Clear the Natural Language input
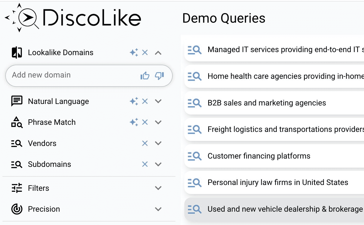 tap(145, 101)
